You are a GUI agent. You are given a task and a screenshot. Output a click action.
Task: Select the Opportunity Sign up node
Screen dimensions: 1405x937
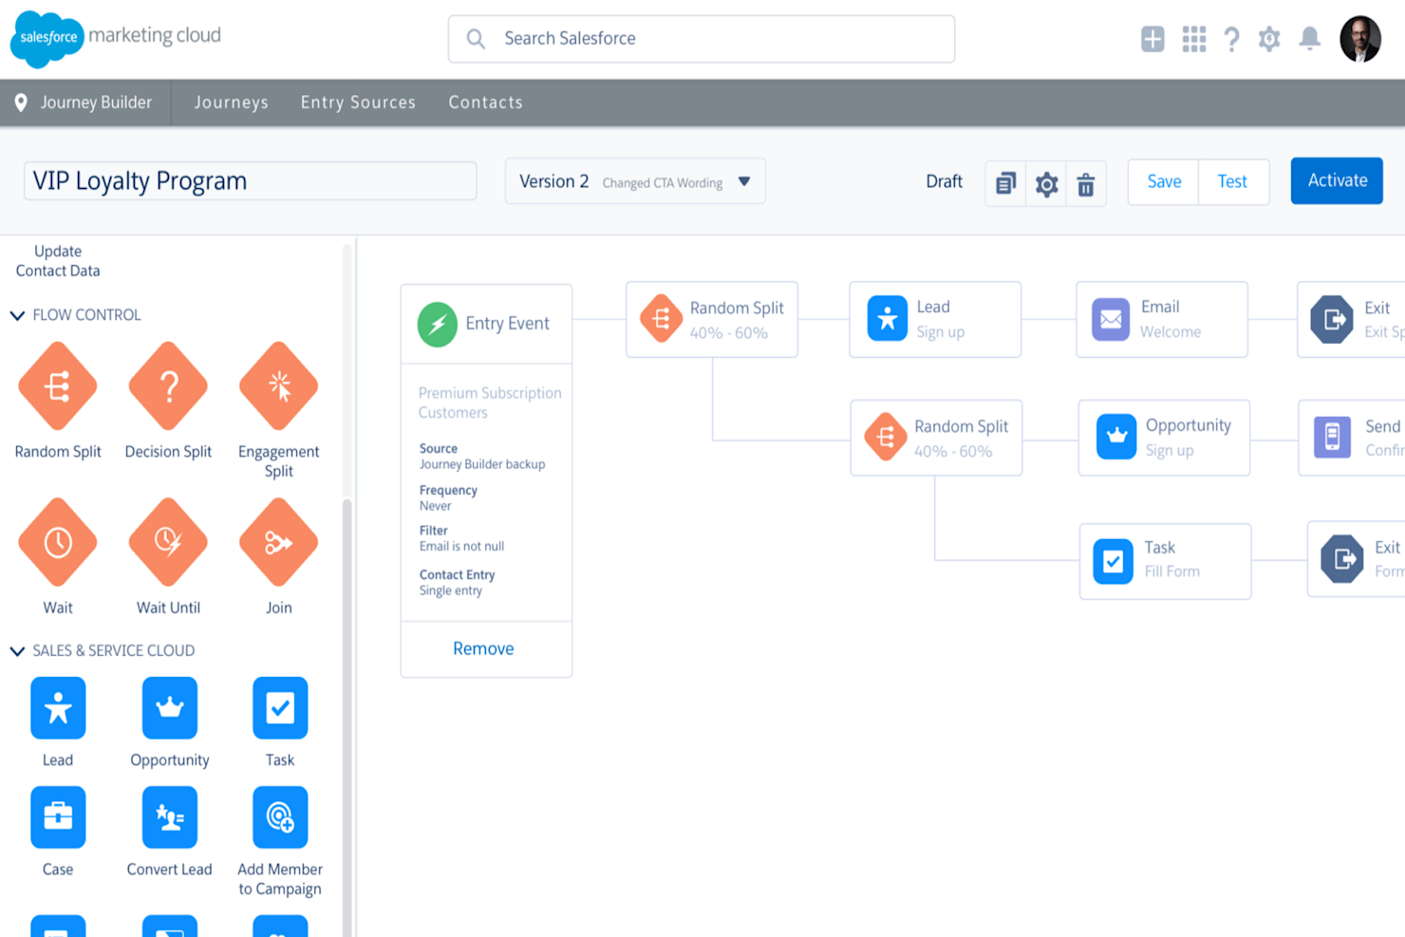point(1164,438)
